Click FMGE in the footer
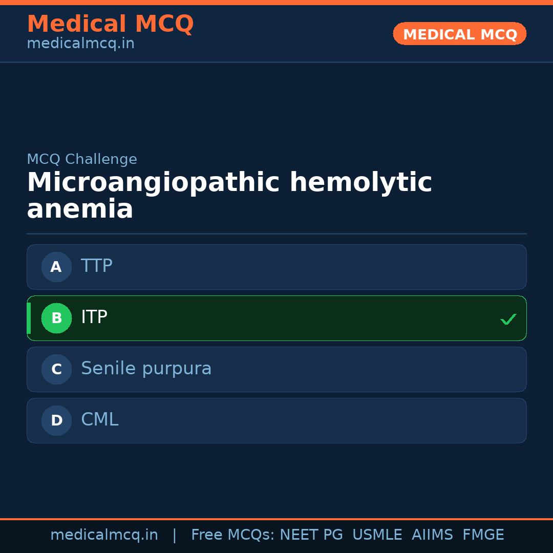Screen dimensions: 553x553 (483, 535)
